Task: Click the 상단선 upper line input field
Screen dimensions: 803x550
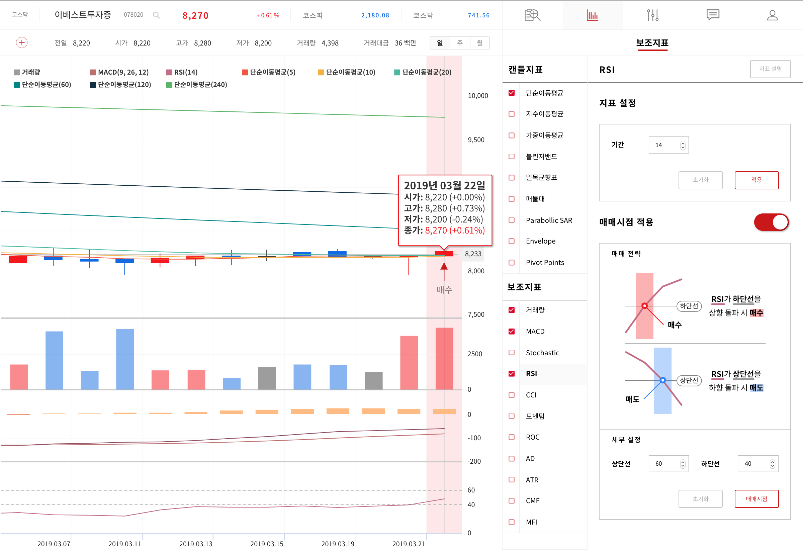Action: pos(668,464)
